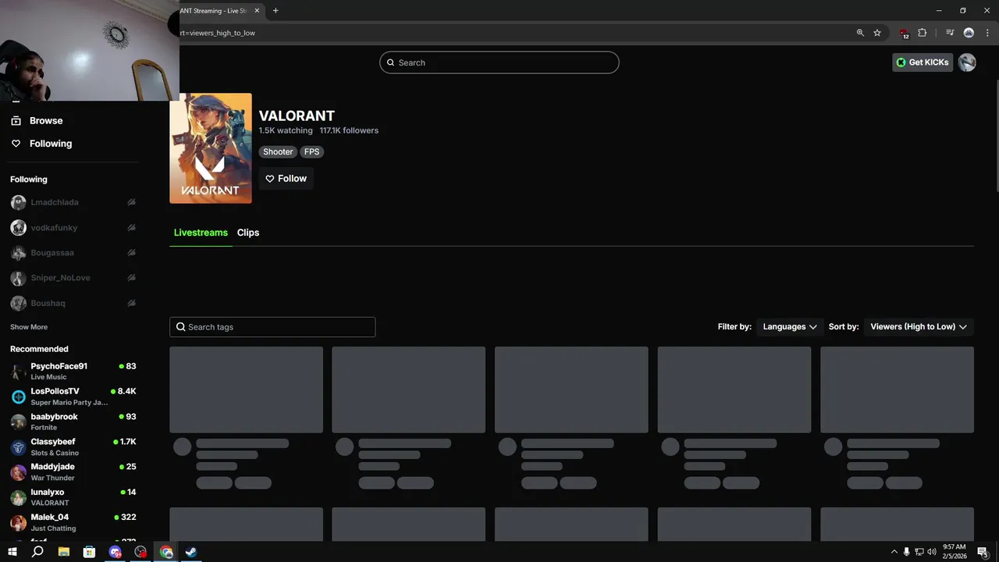999x562 pixels.
Task: Expand the Following list with Show More
Action: pos(29,327)
